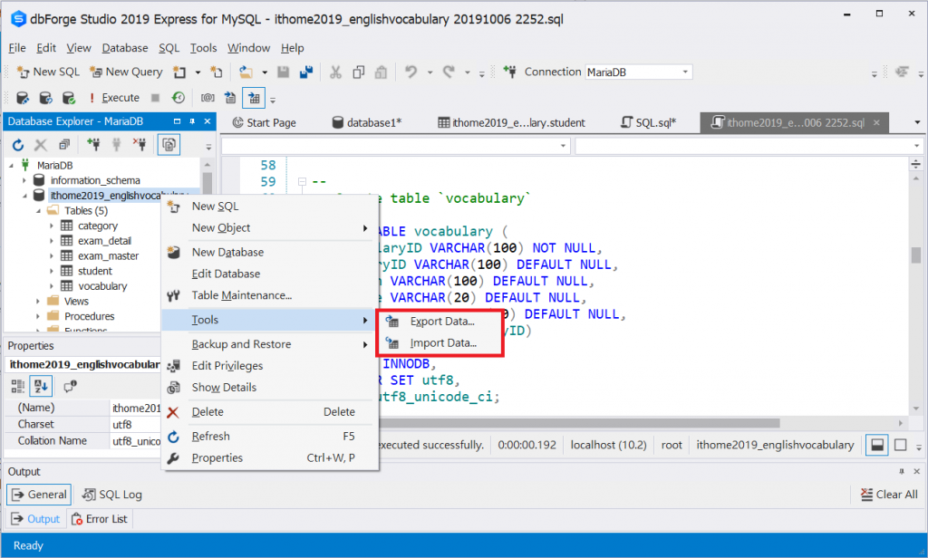The height and width of the screenshot is (558, 928).
Task: Open the Connection combo box showing MariaDB
Action: (639, 72)
